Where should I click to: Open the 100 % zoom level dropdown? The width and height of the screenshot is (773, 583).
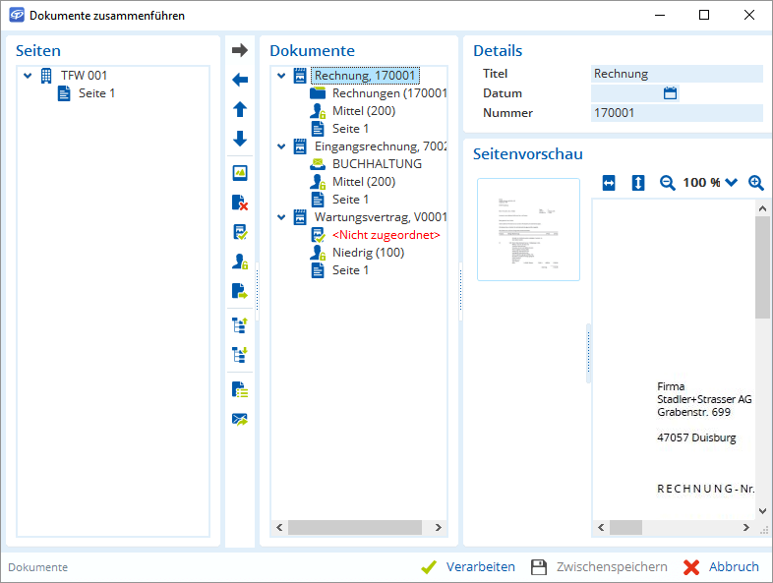732,183
